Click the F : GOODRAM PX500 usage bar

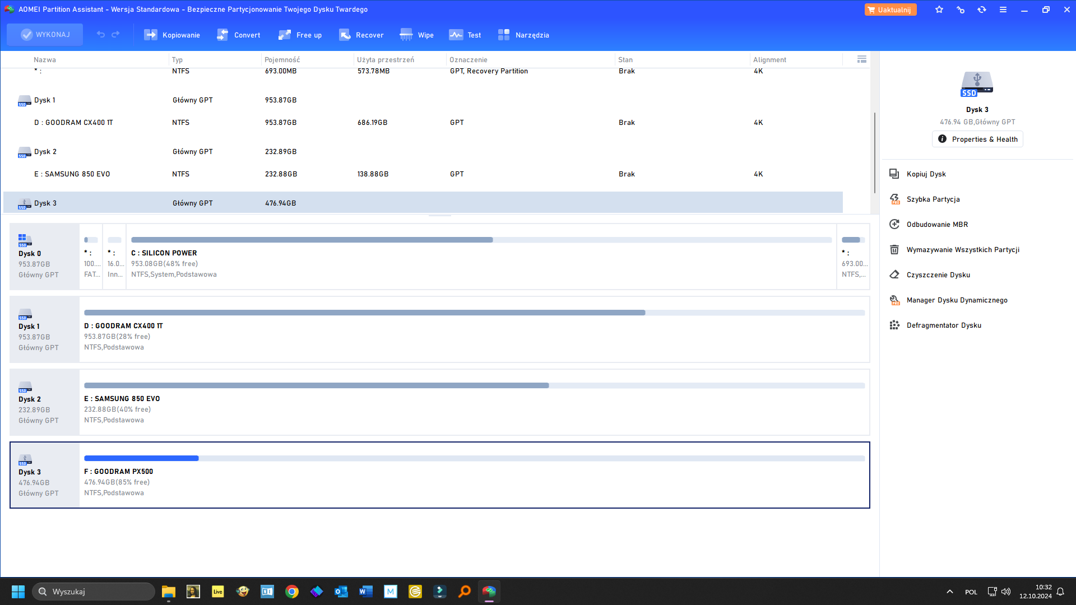[474, 458]
